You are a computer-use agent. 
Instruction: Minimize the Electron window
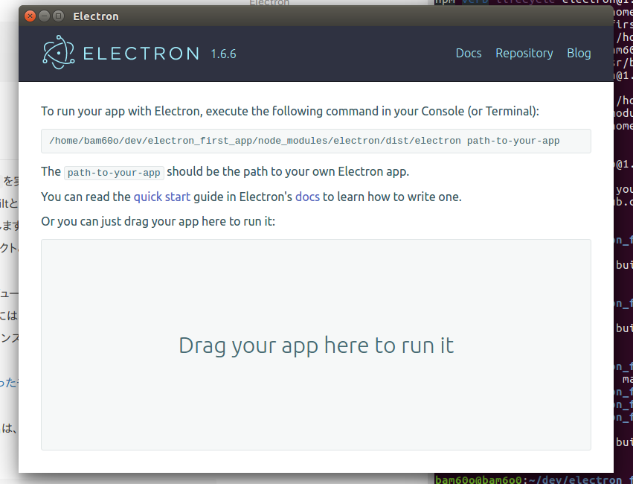click(44, 16)
